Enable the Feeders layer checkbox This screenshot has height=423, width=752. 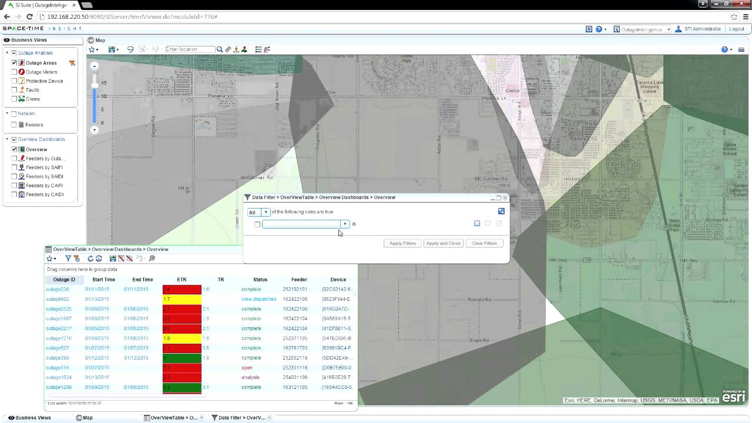tap(14, 125)
